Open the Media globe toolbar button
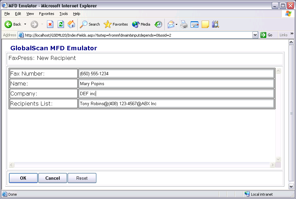296x199 pixels. click(141, 24)
